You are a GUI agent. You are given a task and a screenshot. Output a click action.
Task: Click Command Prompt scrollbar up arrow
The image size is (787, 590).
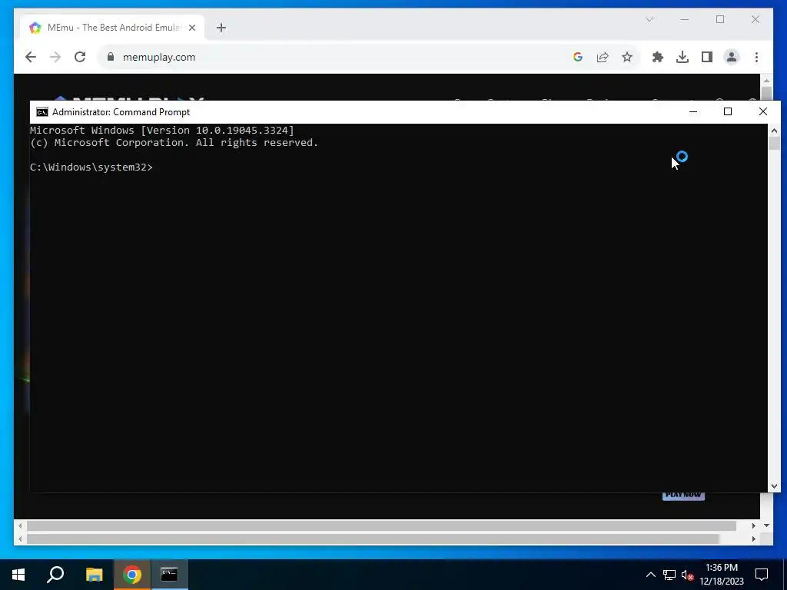click(x=774, y=131)
